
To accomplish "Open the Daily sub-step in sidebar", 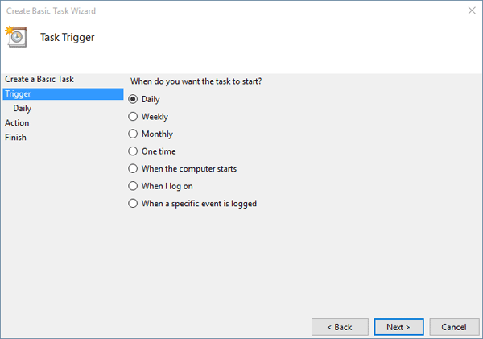I will [x=23, y=108].
